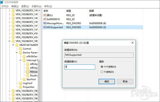Click the Messa folder icon

pyautogui.click(x=28, y=72)
